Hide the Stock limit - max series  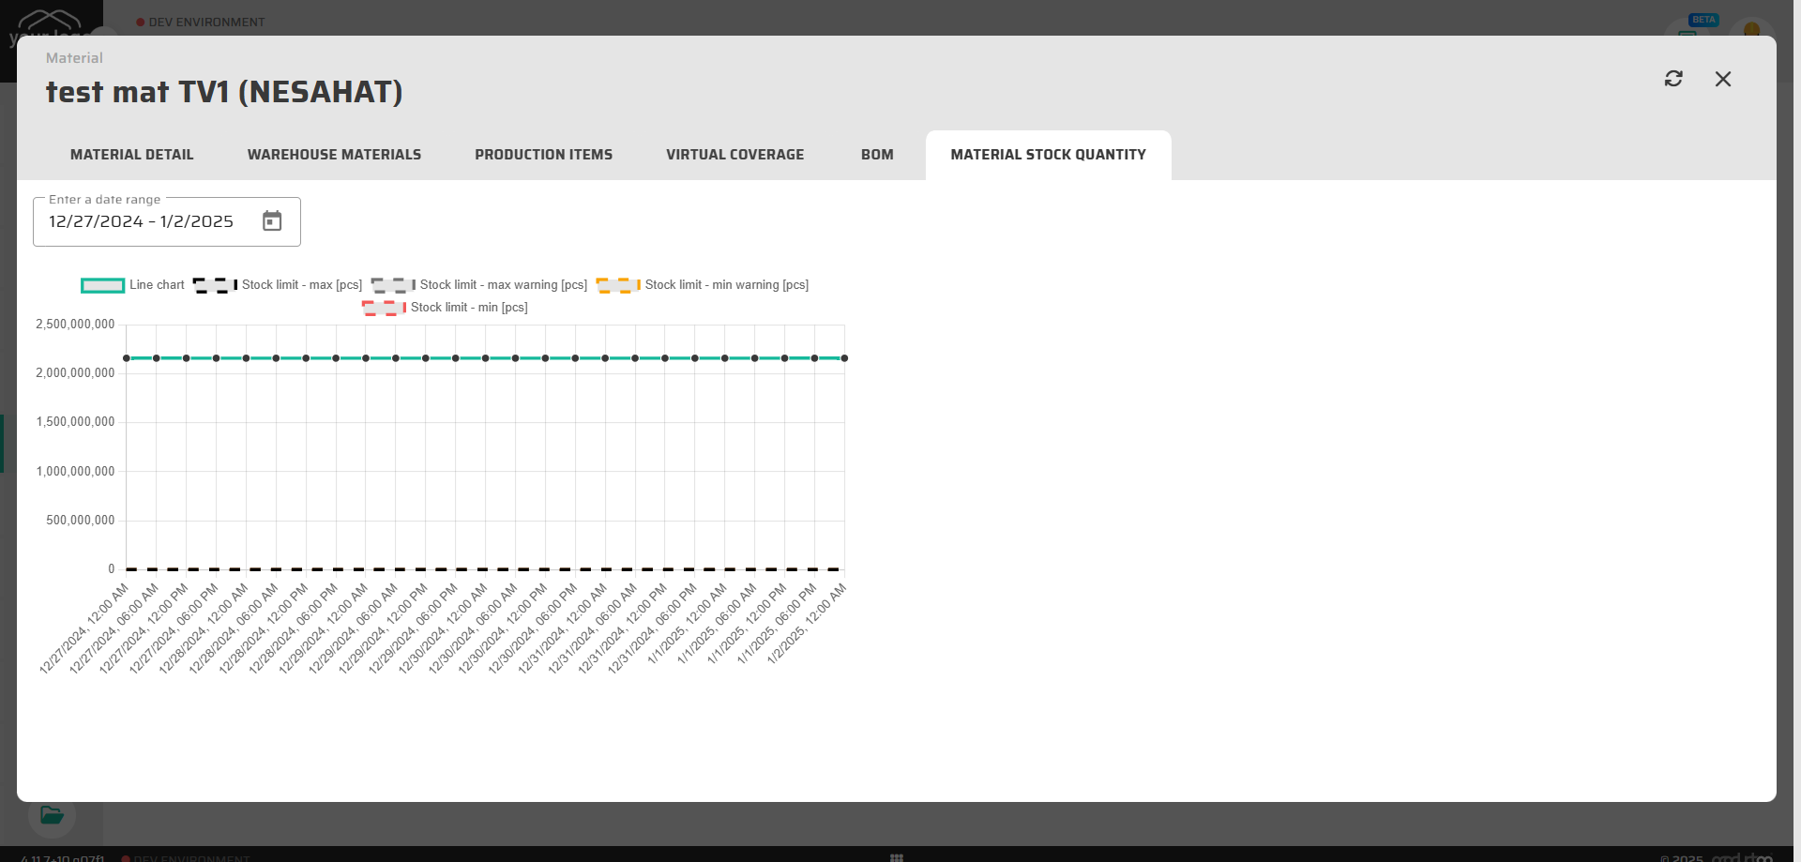[x=301, y=285]
